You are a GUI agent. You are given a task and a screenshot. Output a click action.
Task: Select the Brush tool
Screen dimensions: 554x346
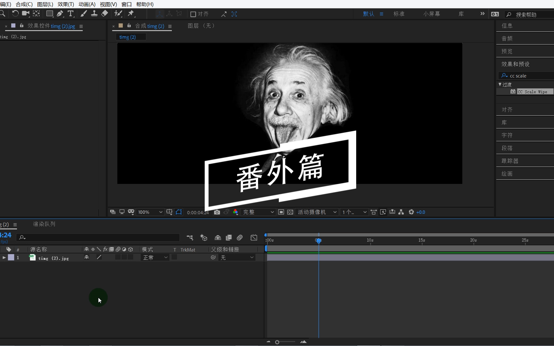pos(84,13)
